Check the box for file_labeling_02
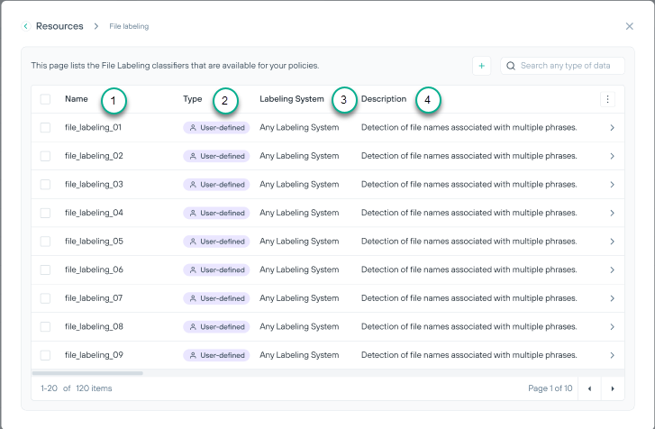Image resolution: width=655 pixels, height=429 pixels. (45, 156)
